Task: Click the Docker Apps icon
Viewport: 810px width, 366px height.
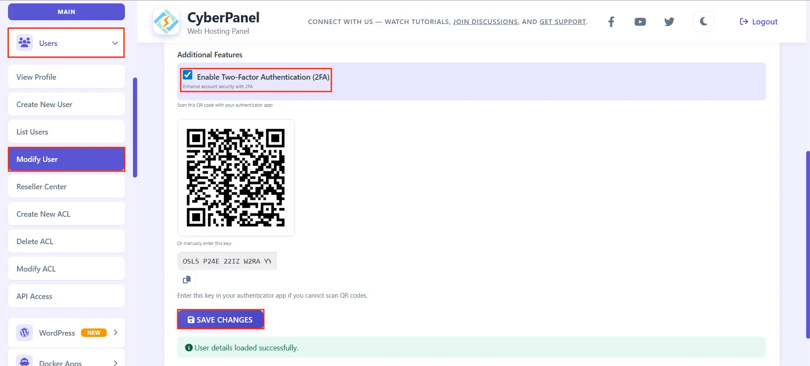Action: pos(24,361)
